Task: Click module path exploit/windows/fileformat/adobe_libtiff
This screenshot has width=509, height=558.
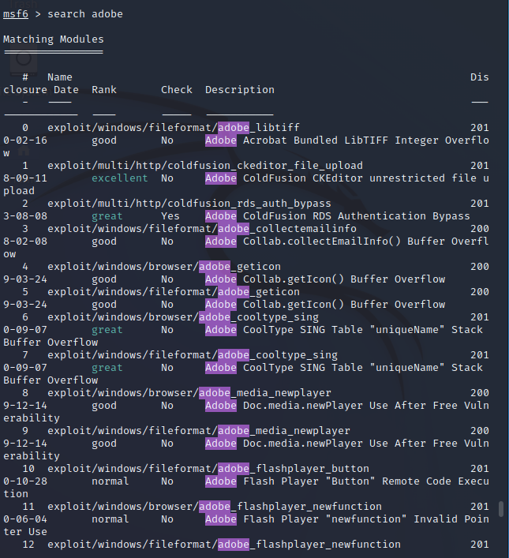Action: coord(174,127)
